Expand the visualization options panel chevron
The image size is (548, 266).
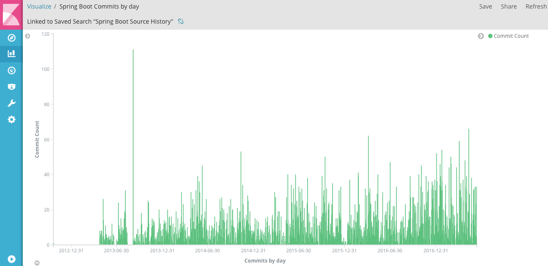(28, 36)
